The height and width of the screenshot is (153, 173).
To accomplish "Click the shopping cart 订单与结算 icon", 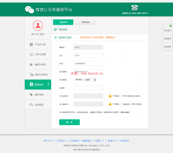I will (x=31, y=54).
